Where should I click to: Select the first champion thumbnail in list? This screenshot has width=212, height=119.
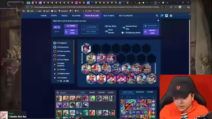coord(59,99)
